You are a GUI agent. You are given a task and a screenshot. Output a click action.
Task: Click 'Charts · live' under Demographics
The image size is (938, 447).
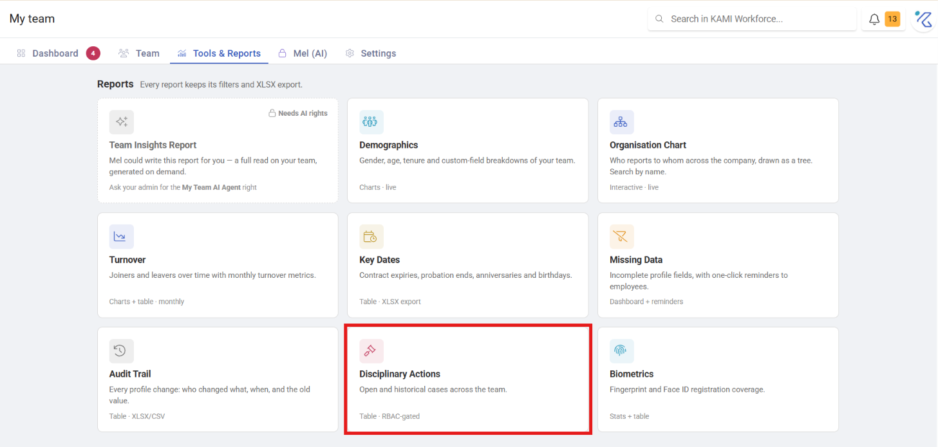378,187
